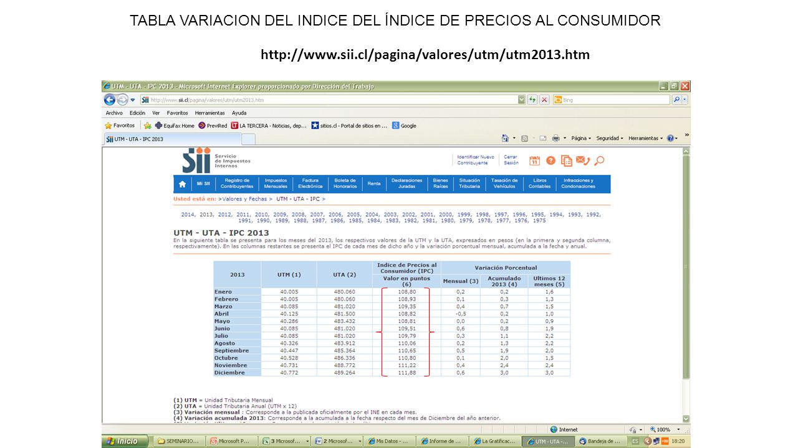Click the RSS feeds icon in the command bar
This screenshot has width=798, height=448.
524,138
